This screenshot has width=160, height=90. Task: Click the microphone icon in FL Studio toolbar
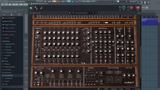click(x=145, y=2)
